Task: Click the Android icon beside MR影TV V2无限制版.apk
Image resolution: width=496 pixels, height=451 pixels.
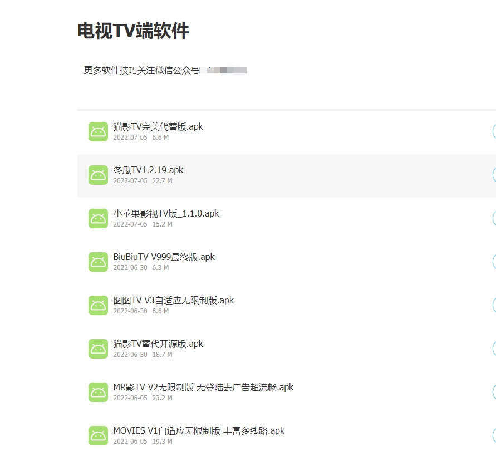Action: [98, 392]
